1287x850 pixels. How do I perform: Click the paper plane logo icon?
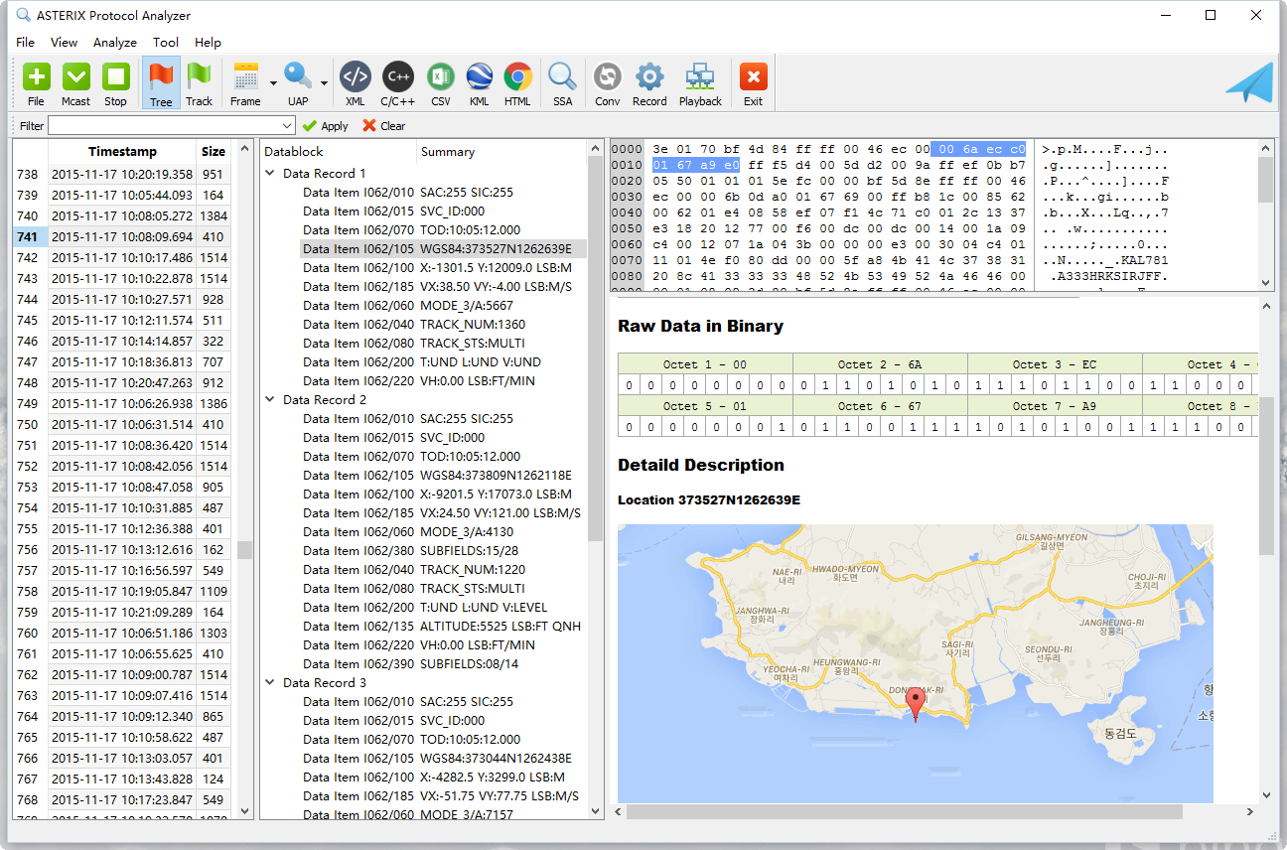coord(1248,83)
